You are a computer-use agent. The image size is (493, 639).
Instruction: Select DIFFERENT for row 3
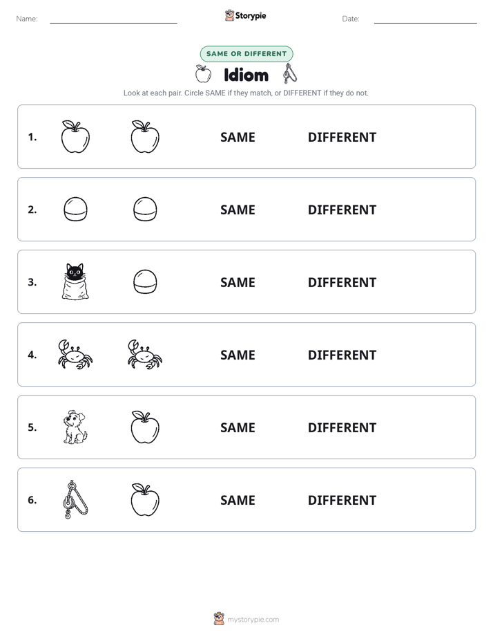pos(342,282)
